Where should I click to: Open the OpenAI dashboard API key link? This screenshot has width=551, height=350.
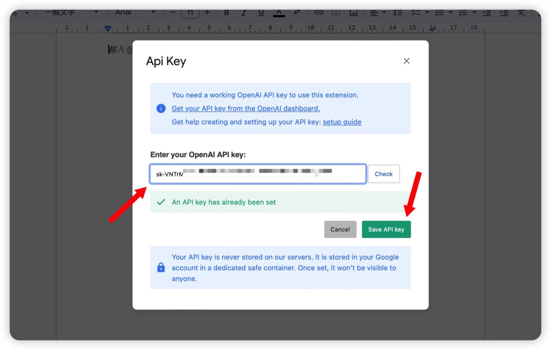[x=246, y=108]
